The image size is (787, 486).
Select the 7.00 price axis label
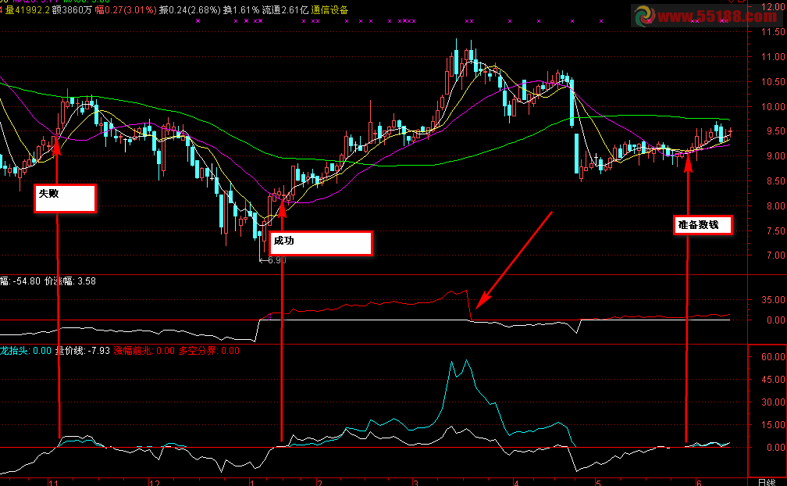click(776, 255)
